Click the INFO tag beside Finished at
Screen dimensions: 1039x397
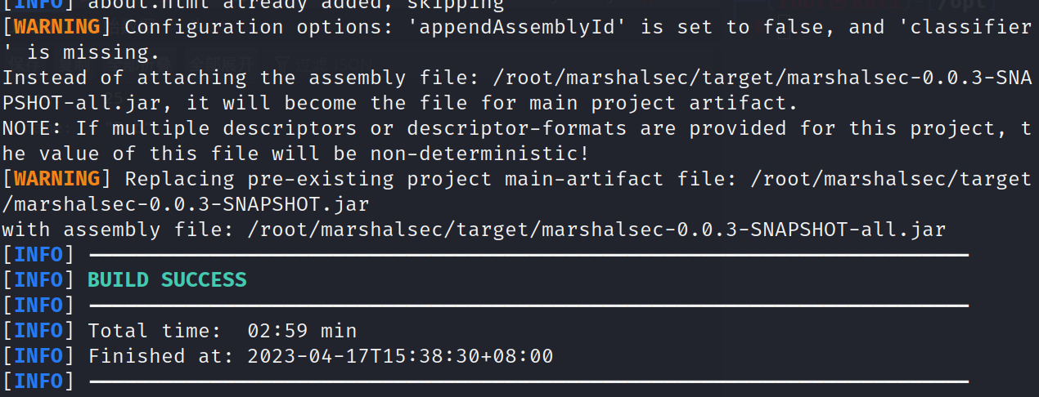point(38,356)
